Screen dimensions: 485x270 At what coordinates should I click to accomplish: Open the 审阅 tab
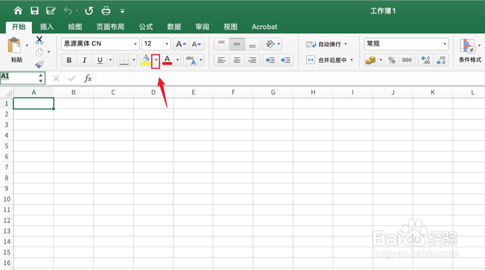202,27
